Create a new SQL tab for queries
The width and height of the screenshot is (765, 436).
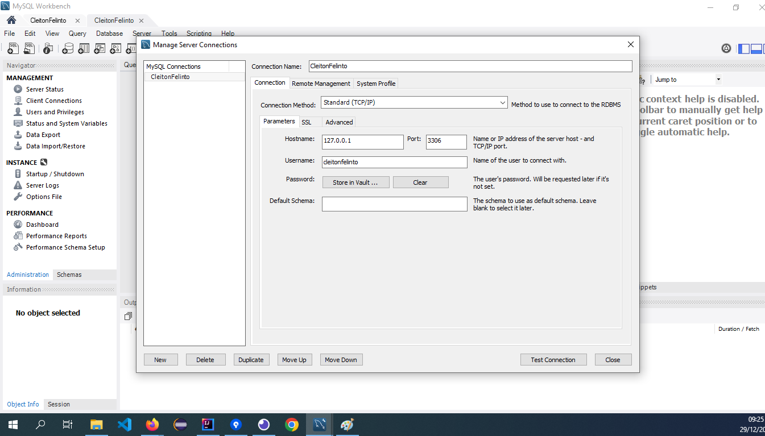(13, 49)
